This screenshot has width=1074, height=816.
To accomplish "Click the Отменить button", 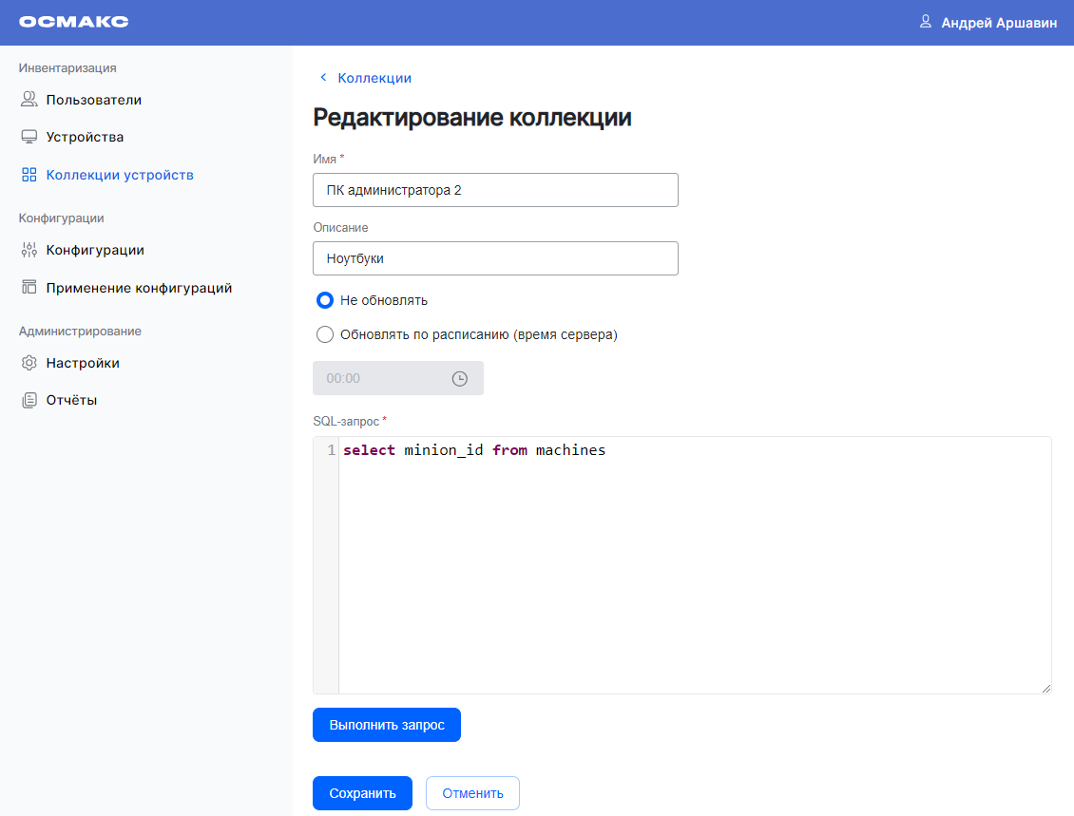I will (472, 793).
